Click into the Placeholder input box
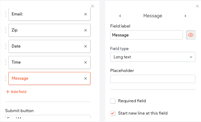 153,79
